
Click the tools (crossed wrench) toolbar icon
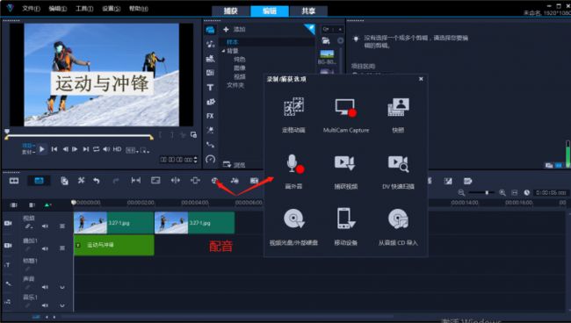(x=81, y=181)
